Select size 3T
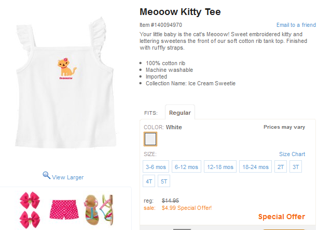The image size is (318, 230). click(296, 167)
